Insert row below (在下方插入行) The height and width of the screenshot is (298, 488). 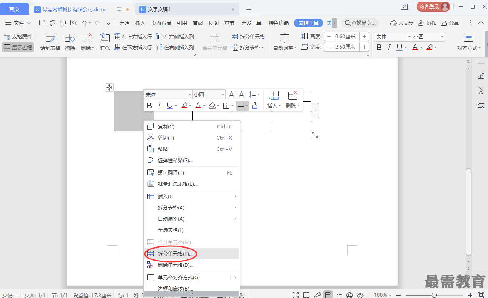tap(133, 47)
